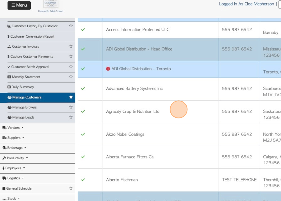Click checkmark in Alberta.Furnace.Filters.Ca row
281x201 pixels.
click(83, 157)
